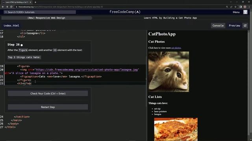The image size is (252, 141).
Task: Click the </section> tag on line 24
Action: click(22, 117)
